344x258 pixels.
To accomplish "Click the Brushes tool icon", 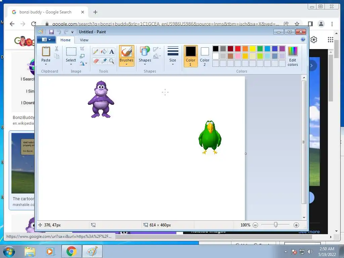I will (x=127, y=52).
